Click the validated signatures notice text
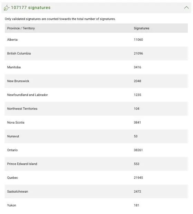Image resolution: width=193 pixels, height=214 pixels. [60, 19]
